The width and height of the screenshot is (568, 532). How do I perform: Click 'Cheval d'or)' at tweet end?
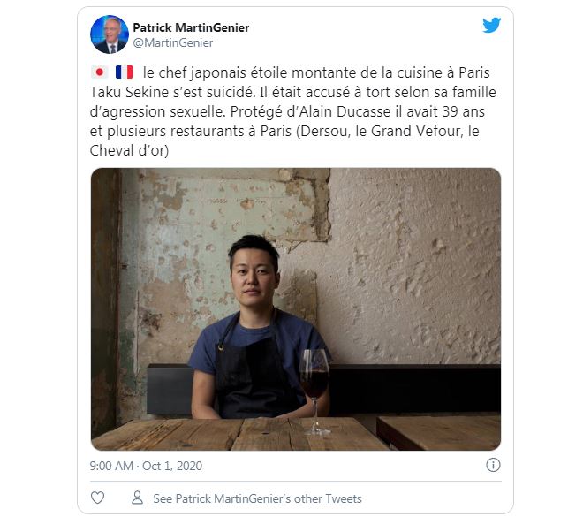129,150
